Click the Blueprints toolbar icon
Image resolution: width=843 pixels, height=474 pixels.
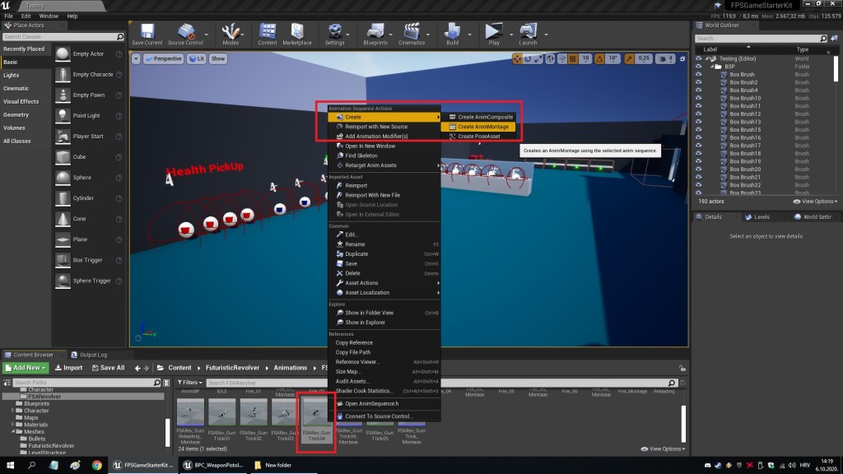coord(375,33)
